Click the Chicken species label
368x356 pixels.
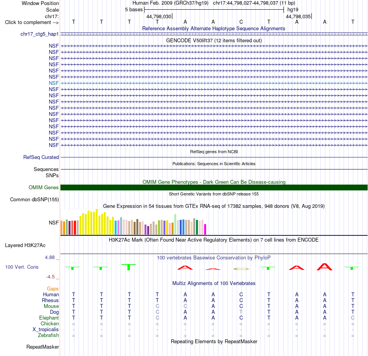point(50,323)
